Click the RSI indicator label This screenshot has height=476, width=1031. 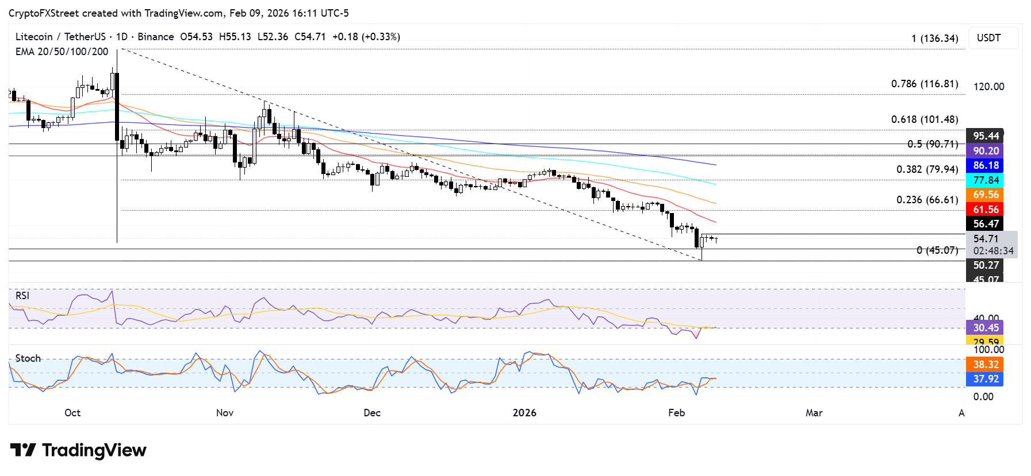pyautogui.click(x=22, y=296)
